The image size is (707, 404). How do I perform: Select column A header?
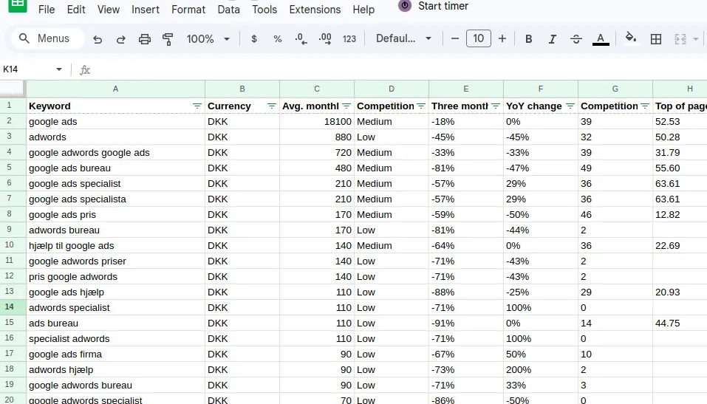(x=115, y=89)
